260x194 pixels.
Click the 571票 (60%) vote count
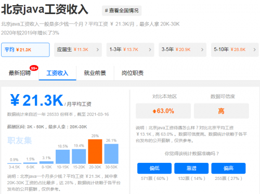click(154, 178)
